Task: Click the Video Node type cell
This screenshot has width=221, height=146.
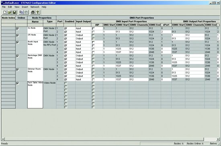Action: click(x=49, y=95)
